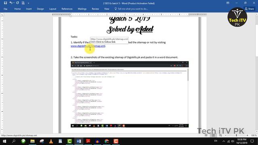
Task: Open the File menu
Action: 5,9
